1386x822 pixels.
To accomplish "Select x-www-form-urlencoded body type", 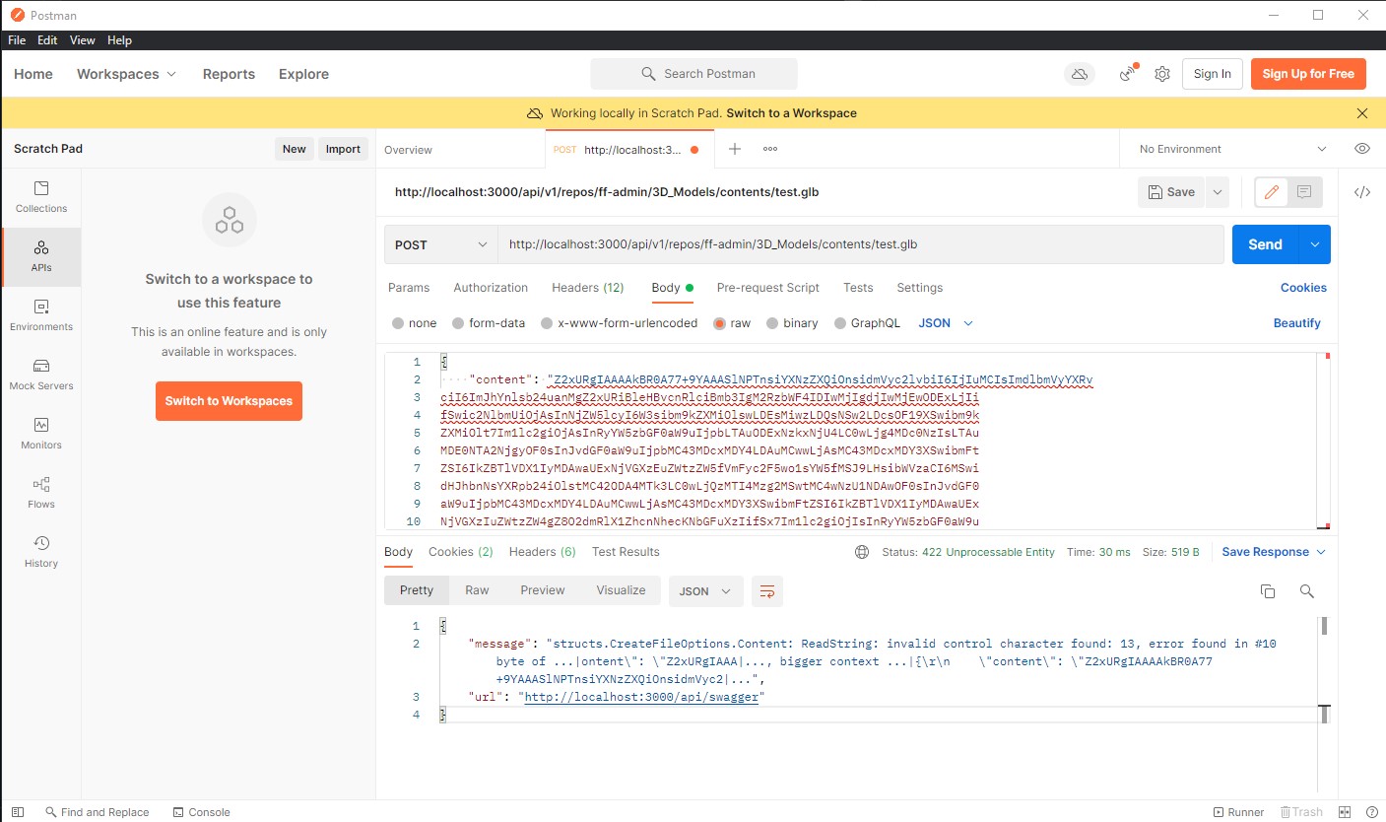I will point(619,323).
